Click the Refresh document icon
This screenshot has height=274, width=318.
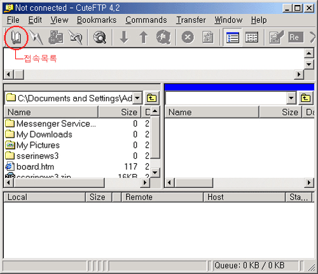[x=207, y=38]
